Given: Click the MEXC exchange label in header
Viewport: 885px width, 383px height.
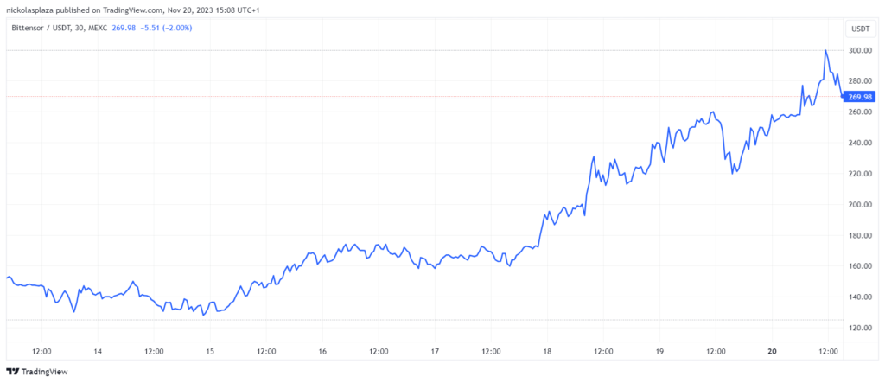Looking at the screenshot, I should point(100,27).
